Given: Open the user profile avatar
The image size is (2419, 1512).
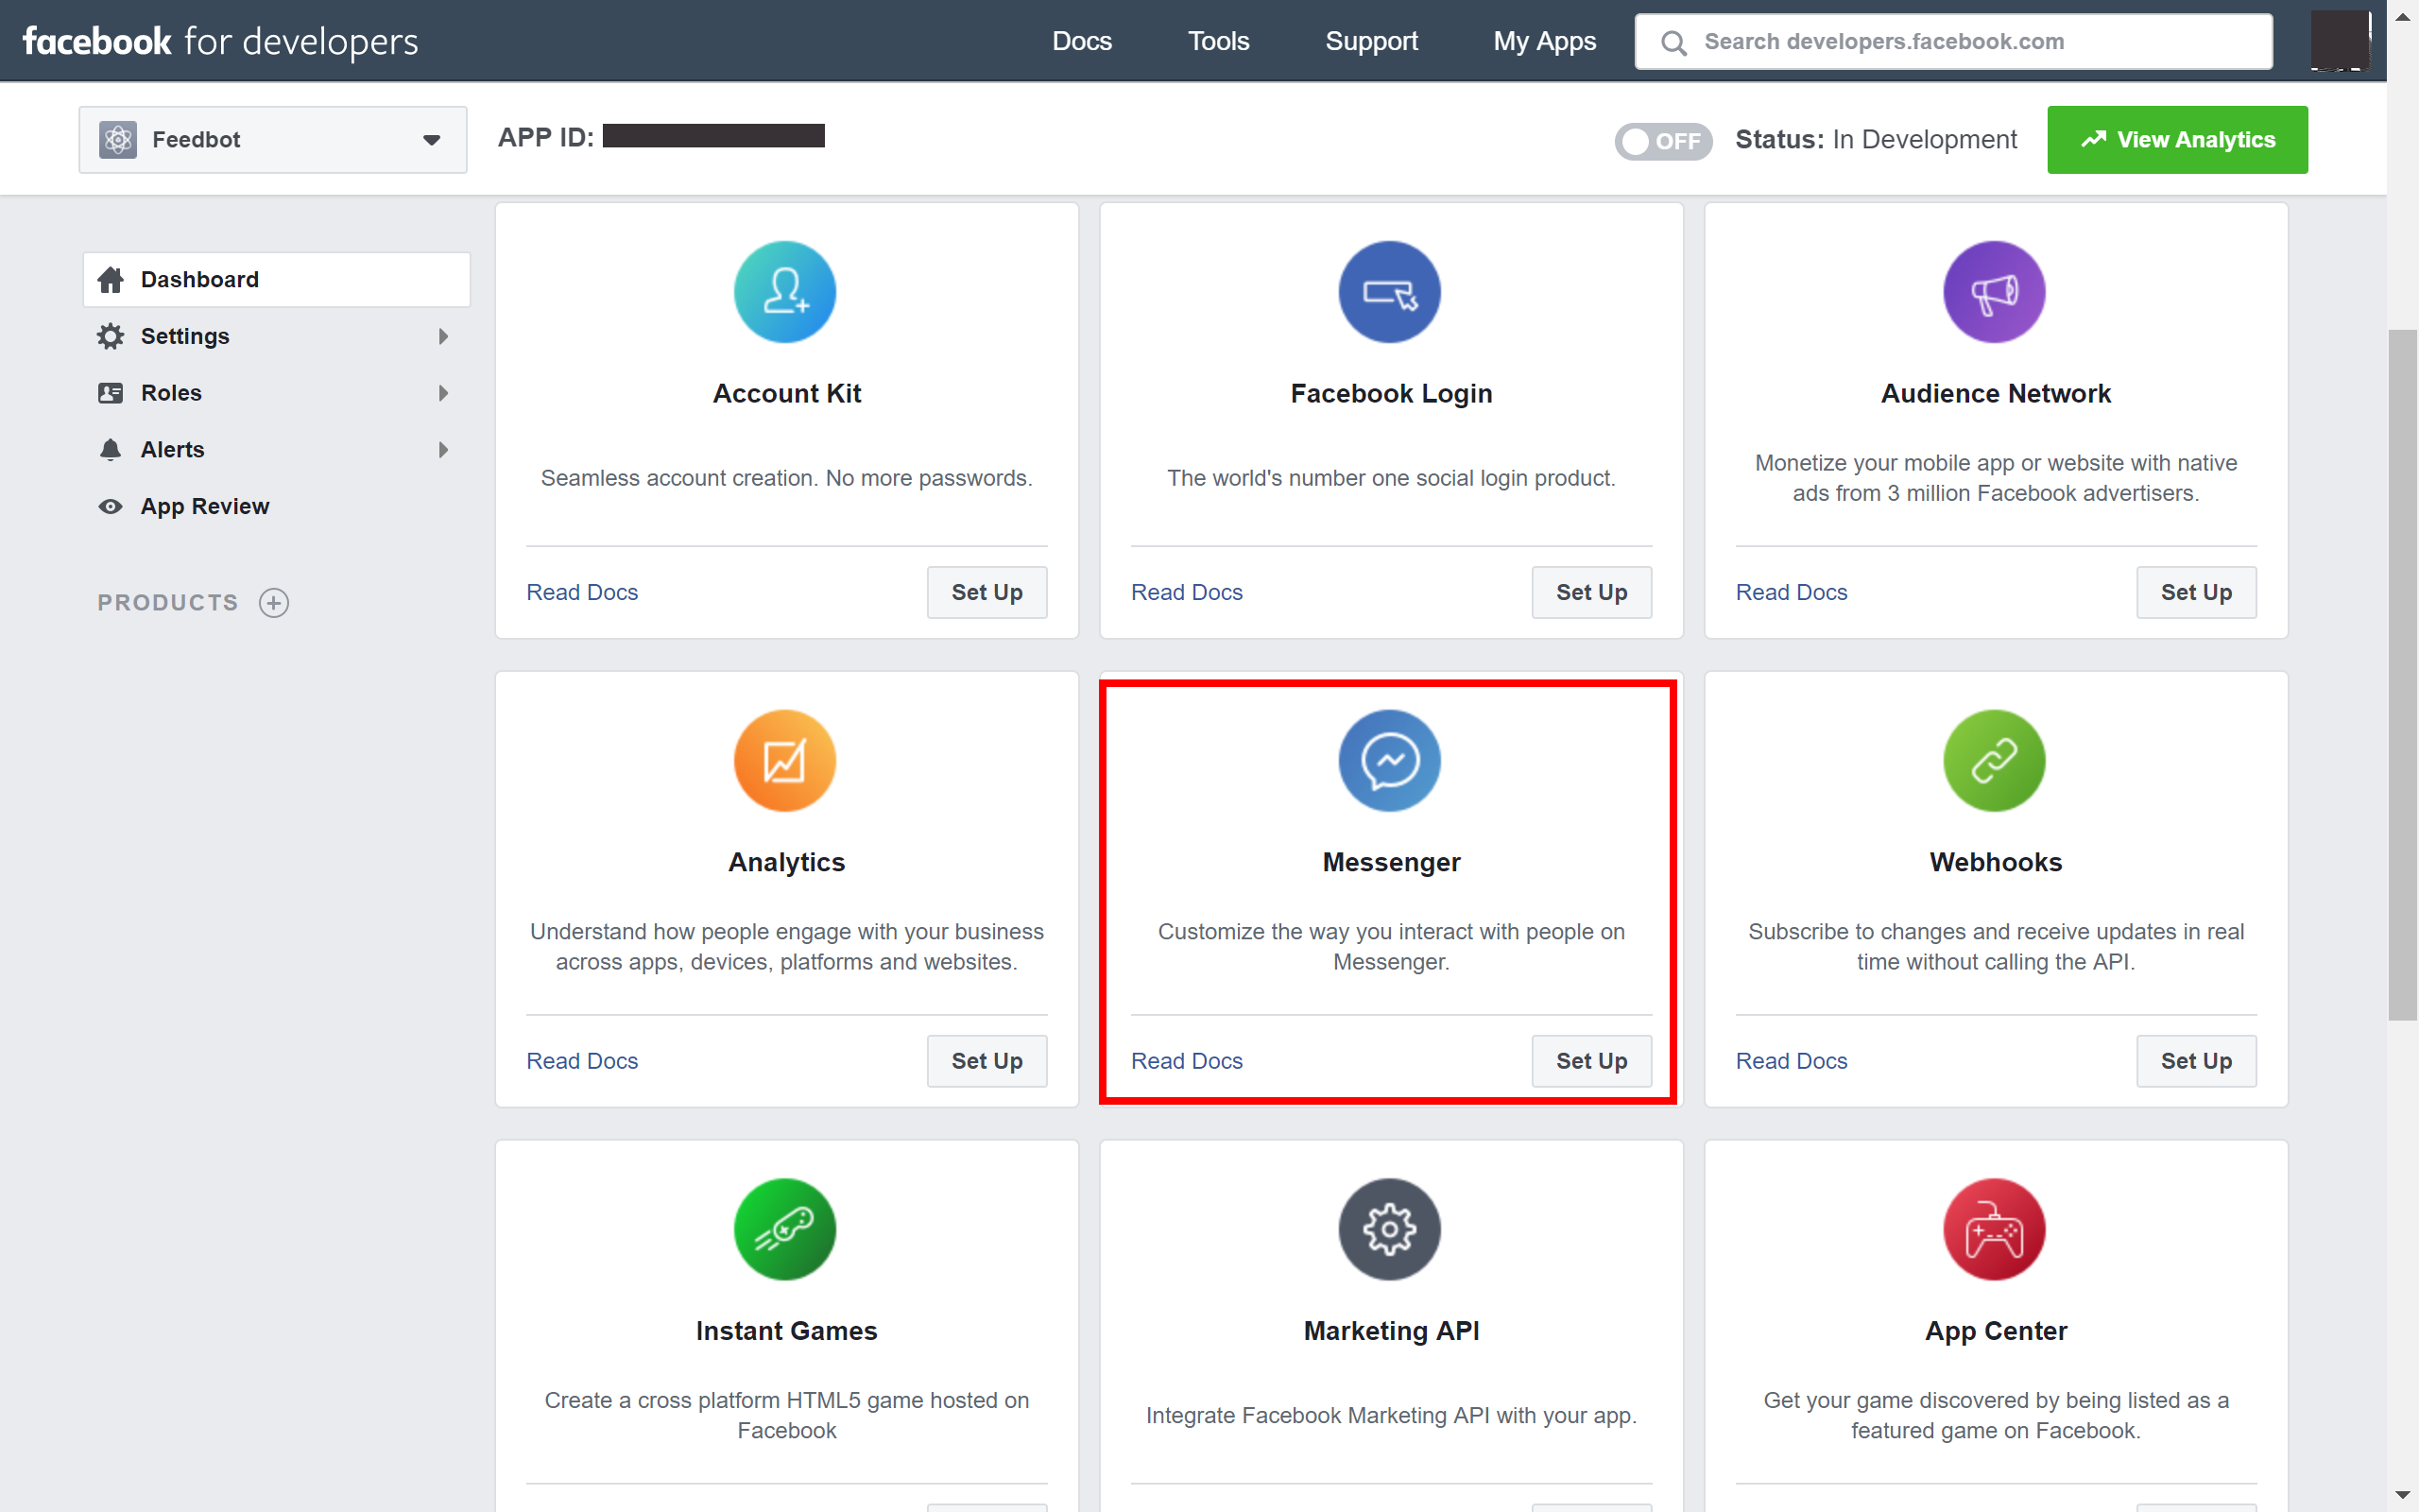Looking at the screenshot, I should (2341, 41).
